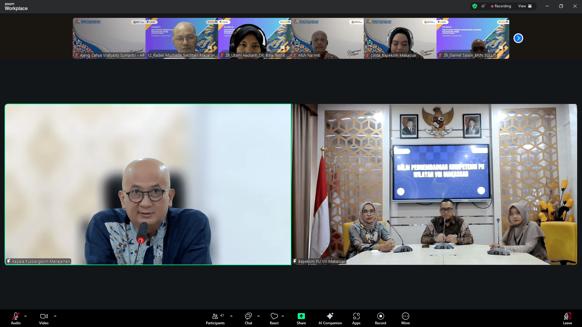Click the Recording status indicator
The width and height of the screenshot is (582, 327).
501,6
